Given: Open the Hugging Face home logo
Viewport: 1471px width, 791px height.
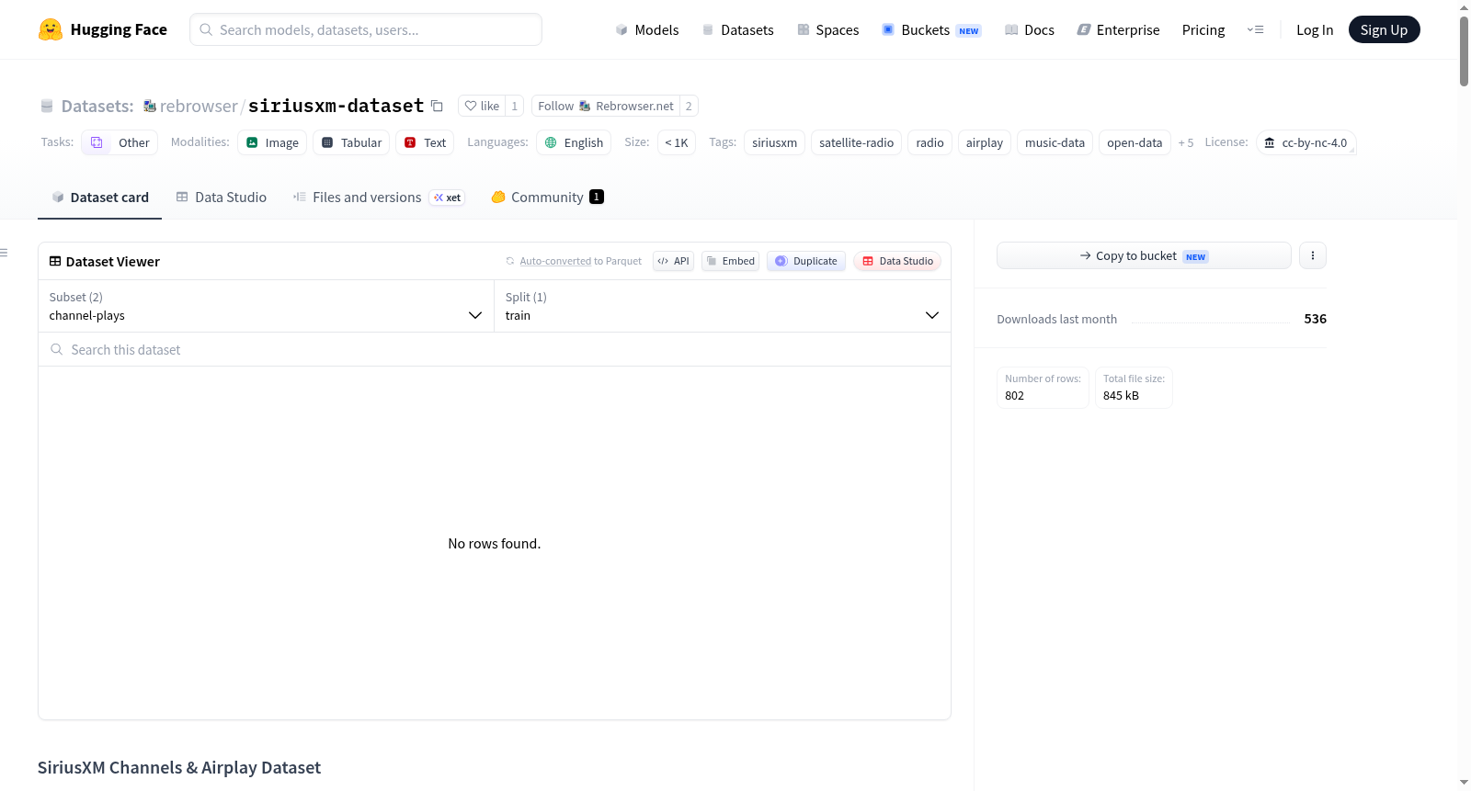Looking at the screenshot, I should coord(103,29).
